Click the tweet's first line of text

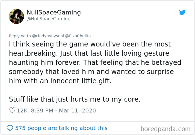pyautogui.click(x=90, y=44)
